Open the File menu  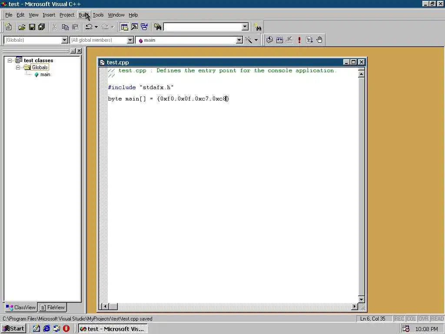pyautogui.click(x=9, y=15)
